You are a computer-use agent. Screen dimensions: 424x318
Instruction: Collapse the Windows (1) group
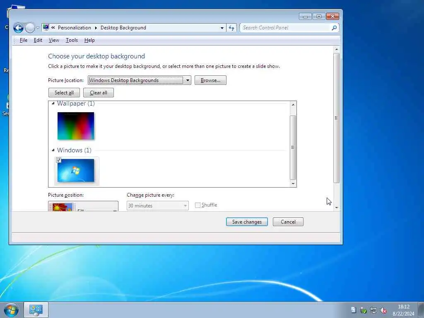click(x=53, y=150)
